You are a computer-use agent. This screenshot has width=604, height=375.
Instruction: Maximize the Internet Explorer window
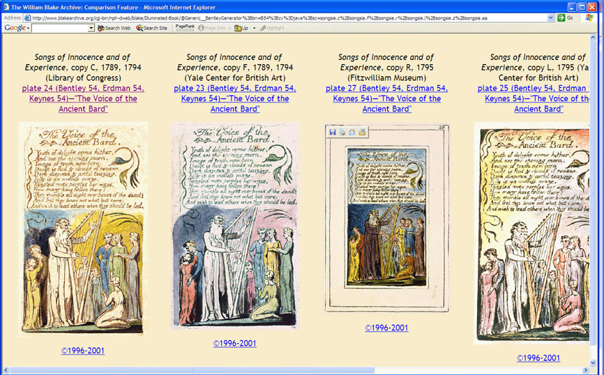pyautogui.click(x=582, y=7)
